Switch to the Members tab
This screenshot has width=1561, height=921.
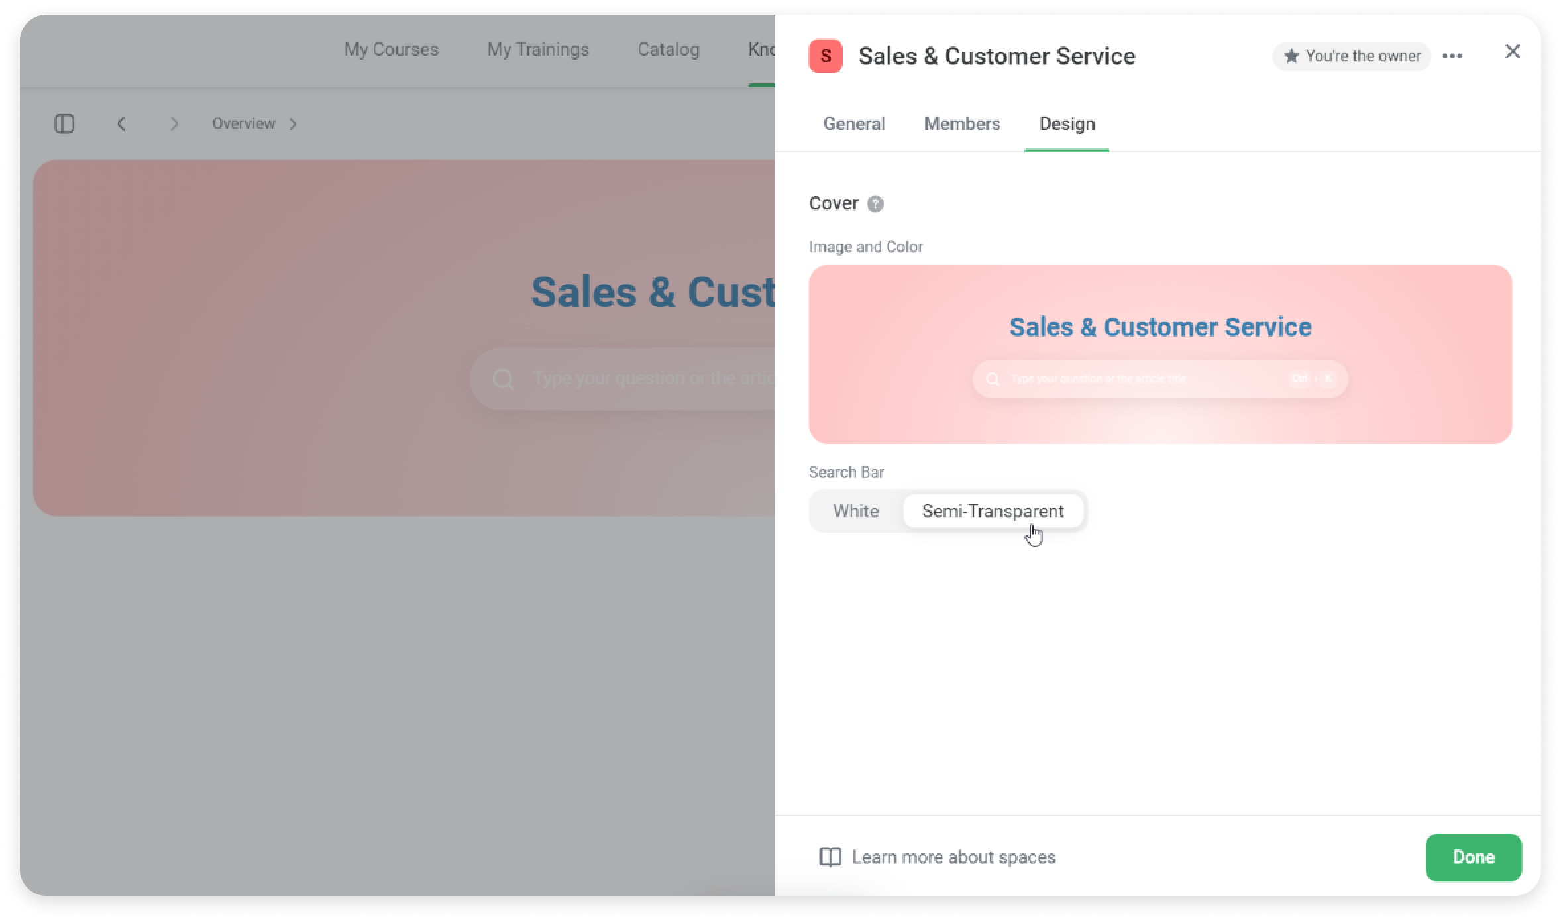pos(962,123)
